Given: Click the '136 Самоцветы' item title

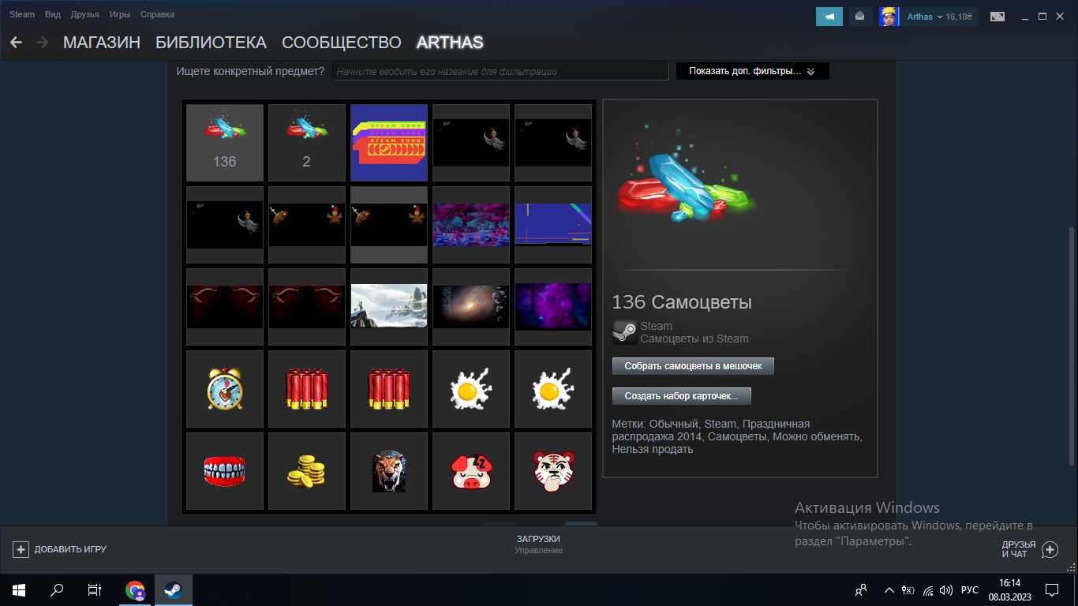Looking at the screenshot, I should click(x=682, y=302).
